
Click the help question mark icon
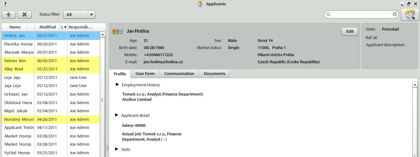coord(5,4)
